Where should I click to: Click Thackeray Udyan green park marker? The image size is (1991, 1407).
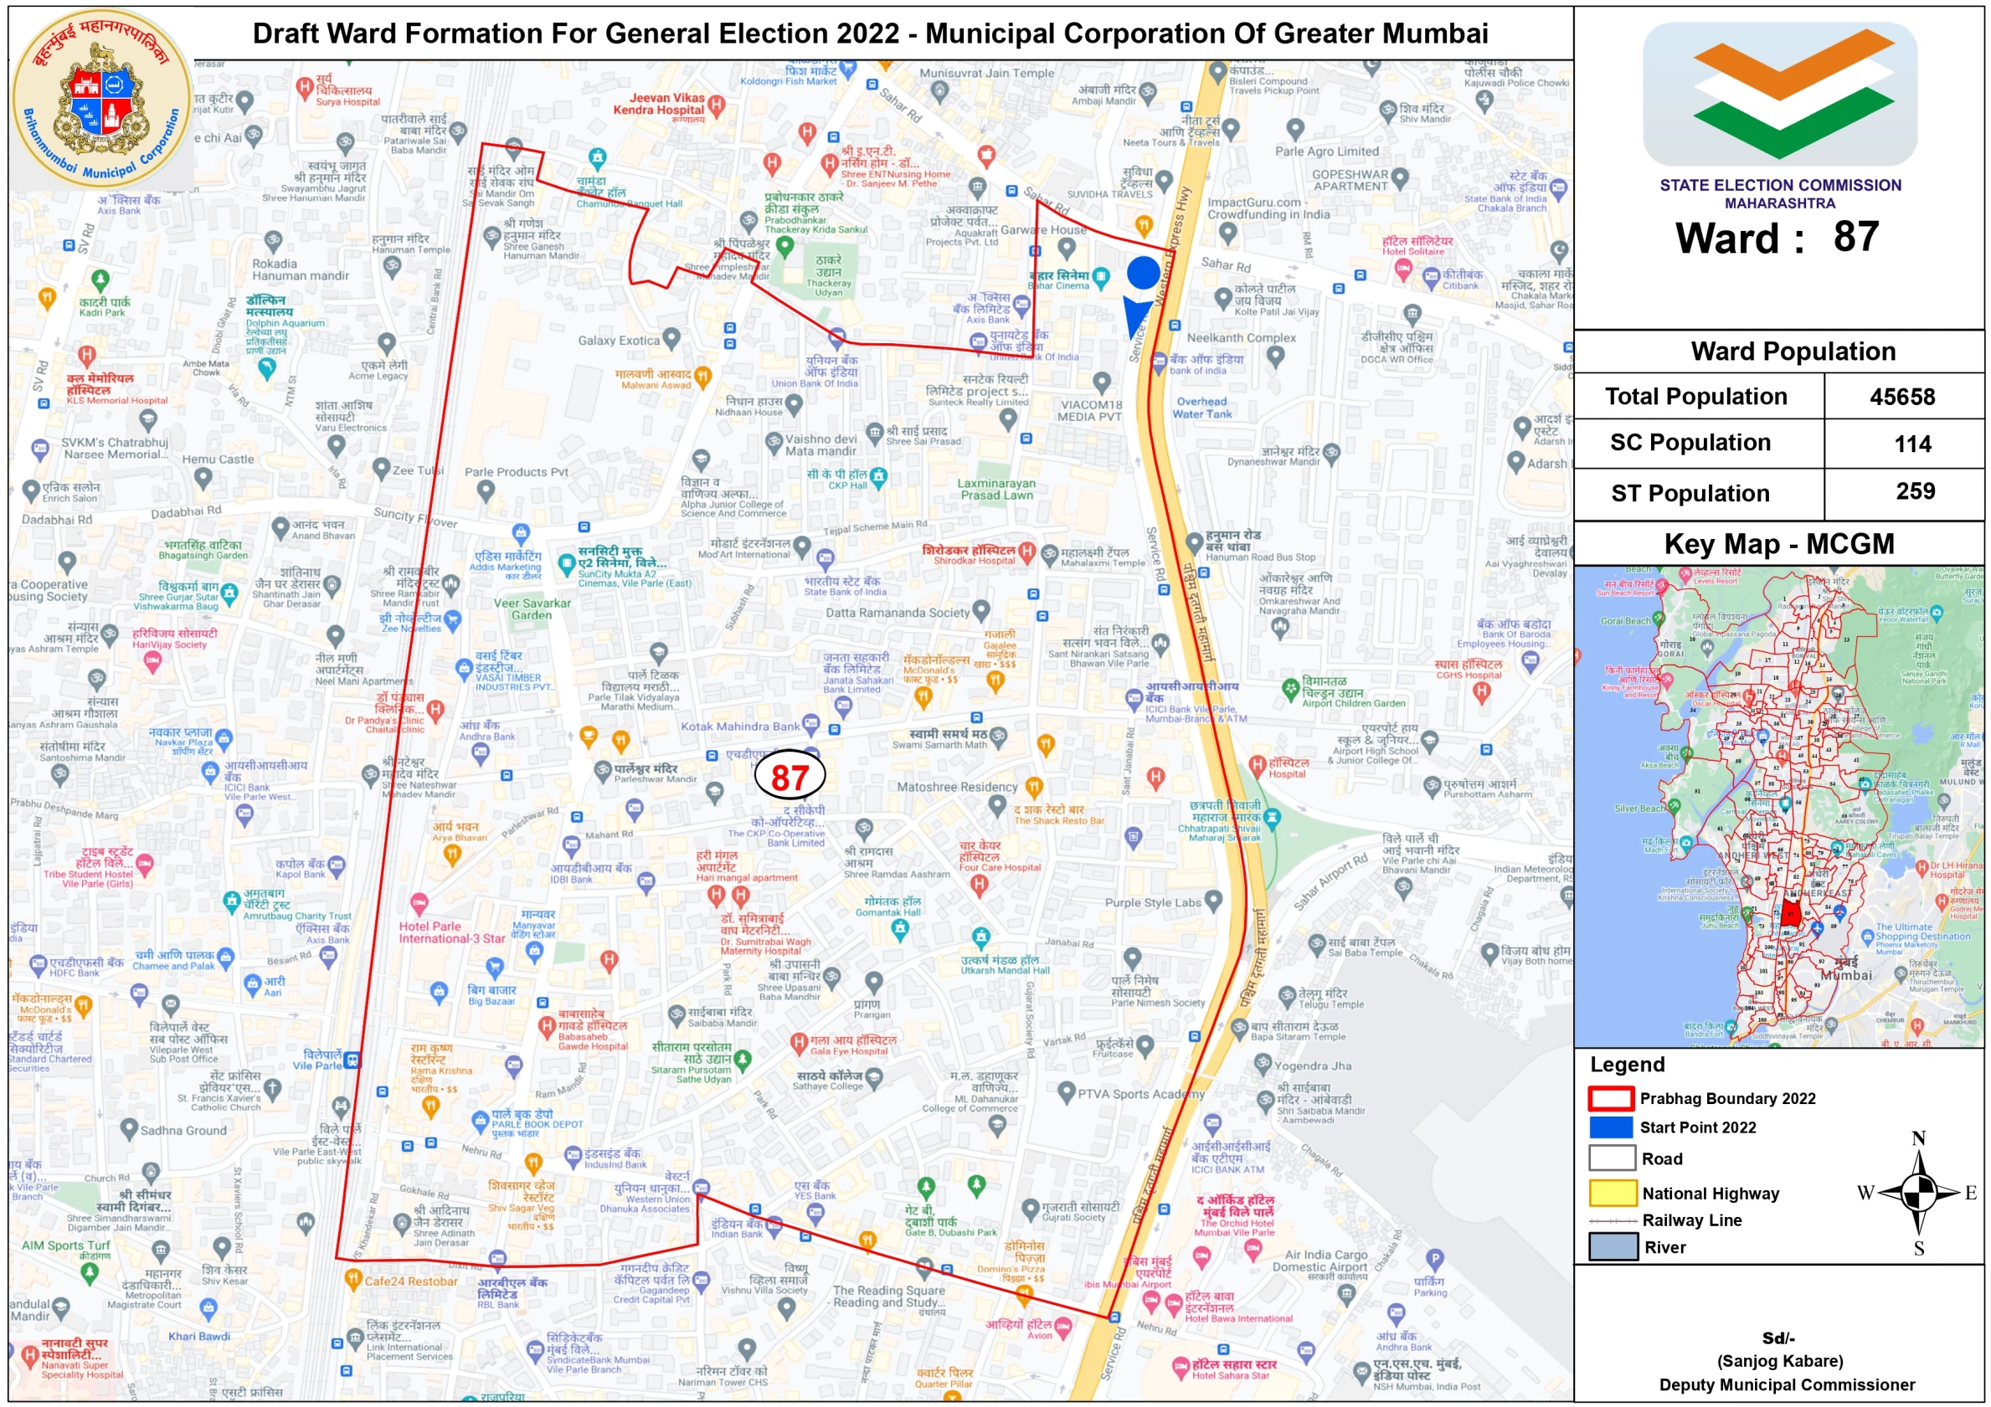[785, 245]
